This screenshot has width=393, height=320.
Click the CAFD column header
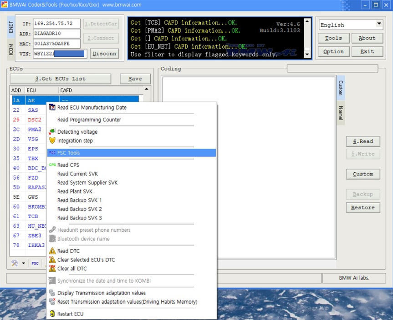(98, 90)
